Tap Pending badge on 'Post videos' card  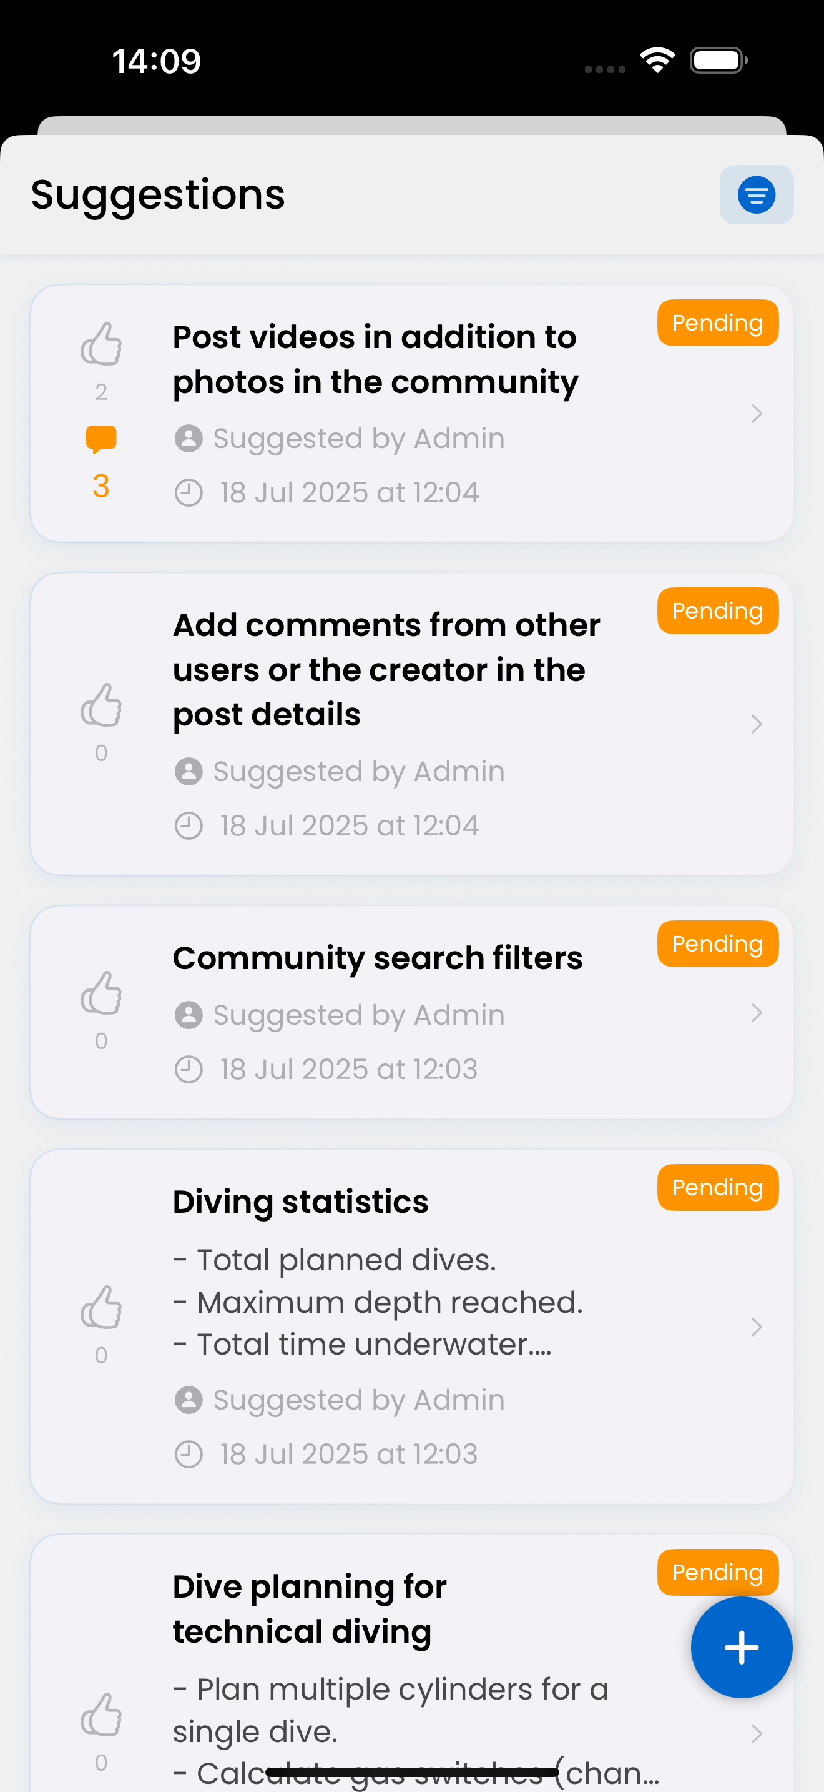tap(717, 323)
